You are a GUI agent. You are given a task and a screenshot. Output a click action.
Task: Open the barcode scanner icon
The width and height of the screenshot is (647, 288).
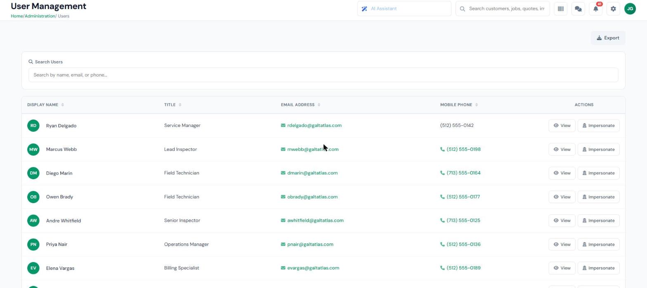560,9
